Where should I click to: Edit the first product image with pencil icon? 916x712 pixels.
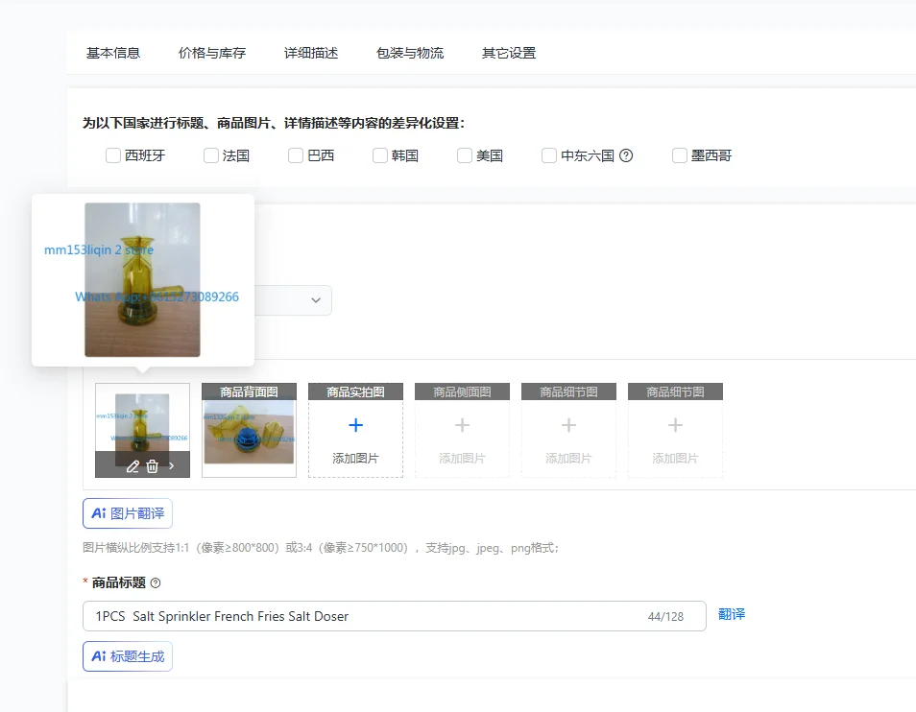coord(133,466)
